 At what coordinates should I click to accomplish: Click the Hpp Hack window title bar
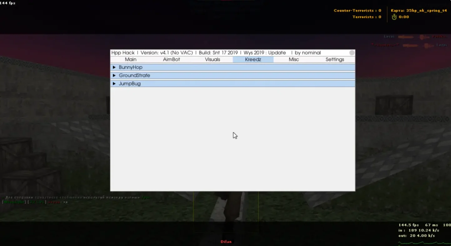point(216,53)
